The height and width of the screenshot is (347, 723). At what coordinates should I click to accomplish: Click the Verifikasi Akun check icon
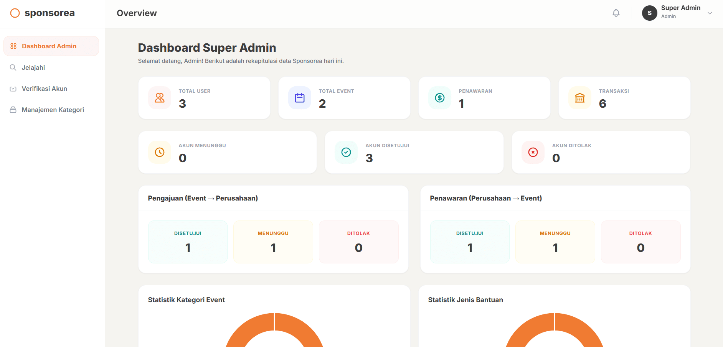click(13, 89)
